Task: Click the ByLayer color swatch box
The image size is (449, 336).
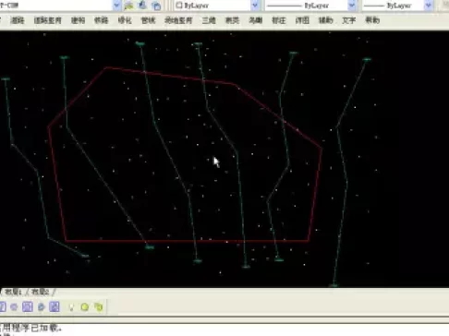Action: 179,6
